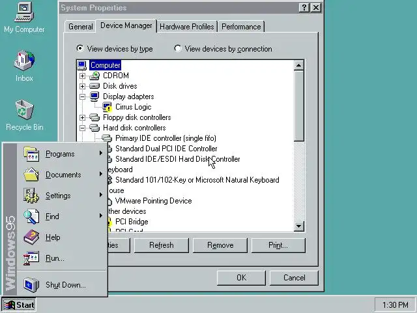Click the Start button on taskbar

(x=19, y=305)
